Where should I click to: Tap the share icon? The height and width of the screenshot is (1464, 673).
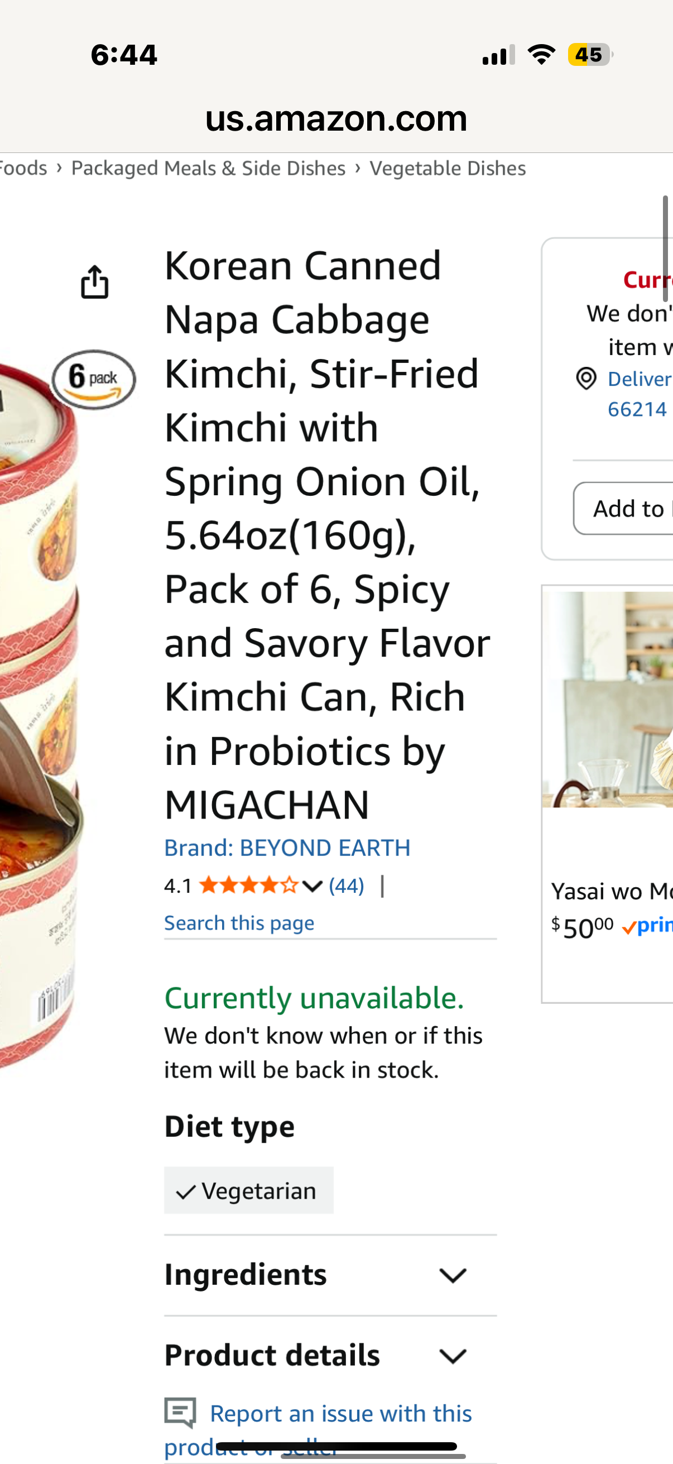tap(95, 283)
